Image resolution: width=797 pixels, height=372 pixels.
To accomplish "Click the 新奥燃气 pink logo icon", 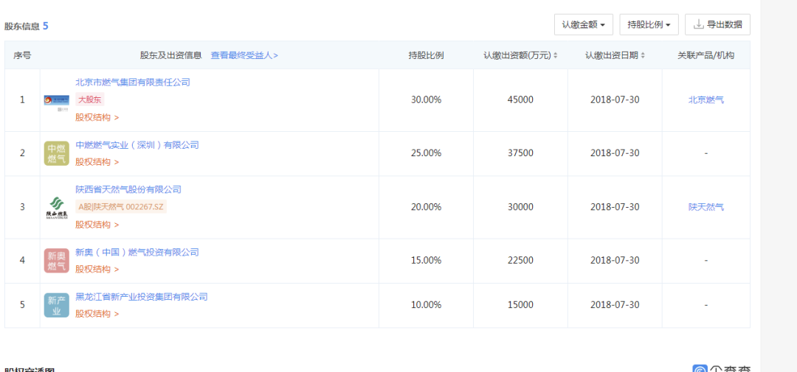I will click(x=56, y=261).
